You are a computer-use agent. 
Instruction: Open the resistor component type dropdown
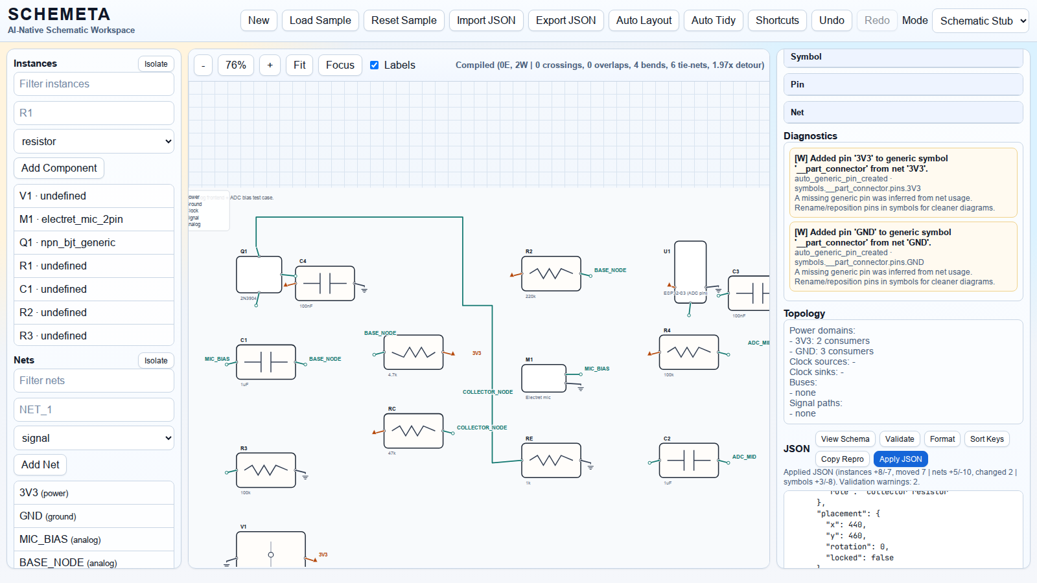[x=94, y=141]
